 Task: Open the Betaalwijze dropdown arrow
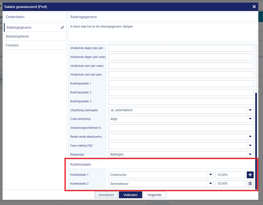click(x=250, y=154)
